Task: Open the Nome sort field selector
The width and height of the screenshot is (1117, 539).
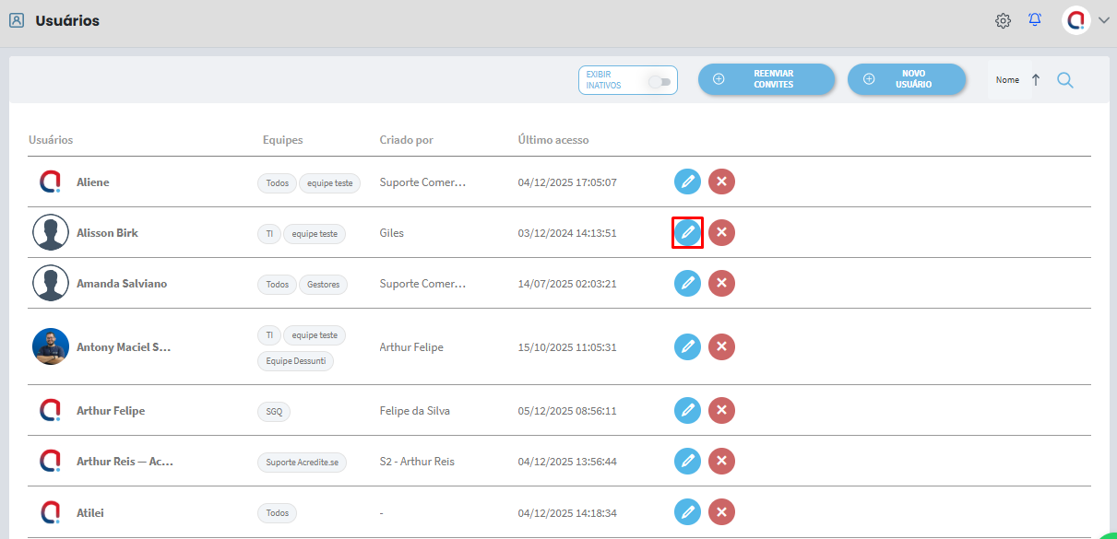Action: (1007, 80)
